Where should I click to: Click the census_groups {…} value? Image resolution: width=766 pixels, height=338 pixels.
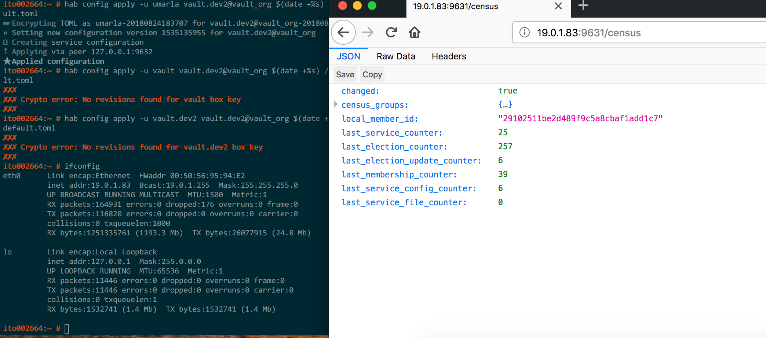click(x=505, y=104)
